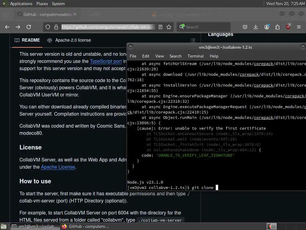Click the git clone command prompt line
The image size is (306, 230).
(x=173, y=188)
